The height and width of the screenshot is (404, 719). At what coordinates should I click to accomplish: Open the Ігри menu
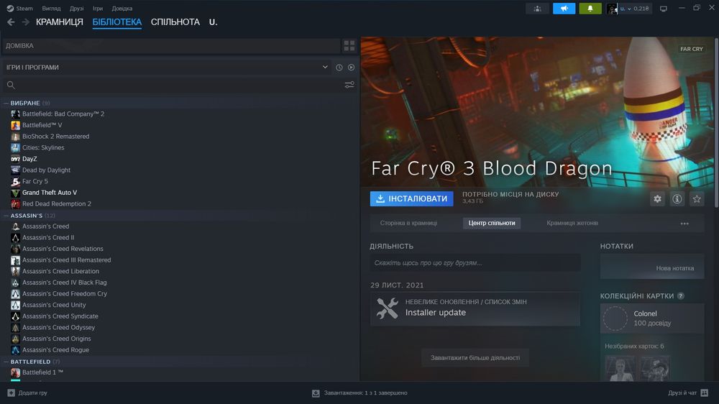tap(98, 8)
